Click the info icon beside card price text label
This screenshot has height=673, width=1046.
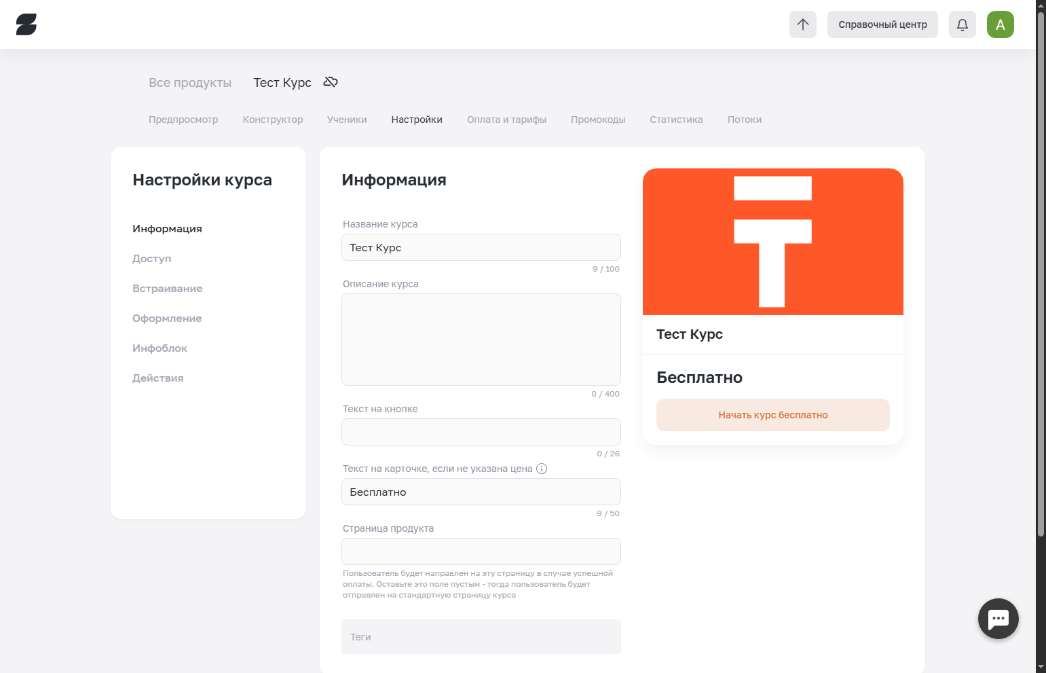coord(542,469)
